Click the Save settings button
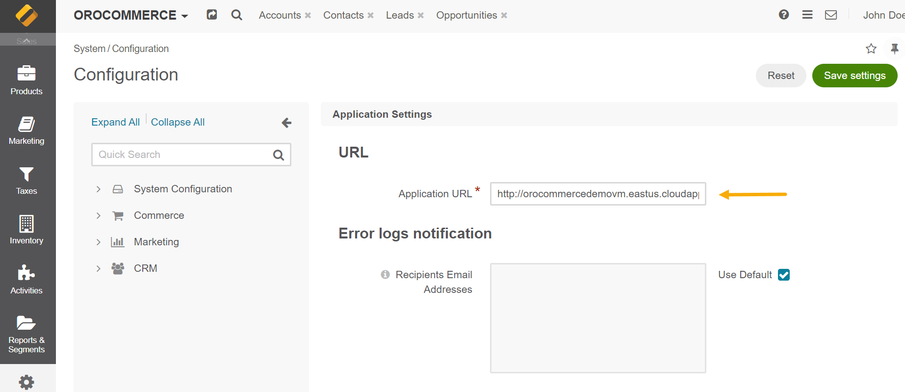905x392 pixels. (854, 76)
